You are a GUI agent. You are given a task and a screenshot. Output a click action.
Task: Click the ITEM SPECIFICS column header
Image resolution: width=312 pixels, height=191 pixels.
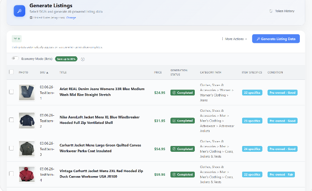tap(252, 73)
